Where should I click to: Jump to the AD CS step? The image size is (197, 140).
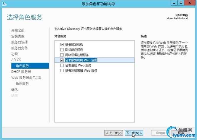pos(16,60)
